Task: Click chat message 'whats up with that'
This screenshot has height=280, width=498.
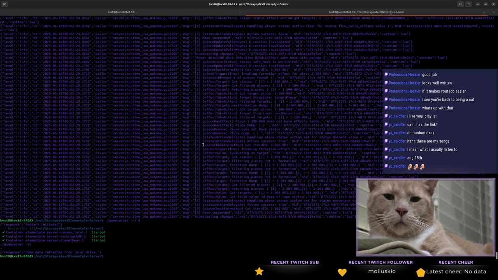Action: pyautogui.click(x=438, y=108)
